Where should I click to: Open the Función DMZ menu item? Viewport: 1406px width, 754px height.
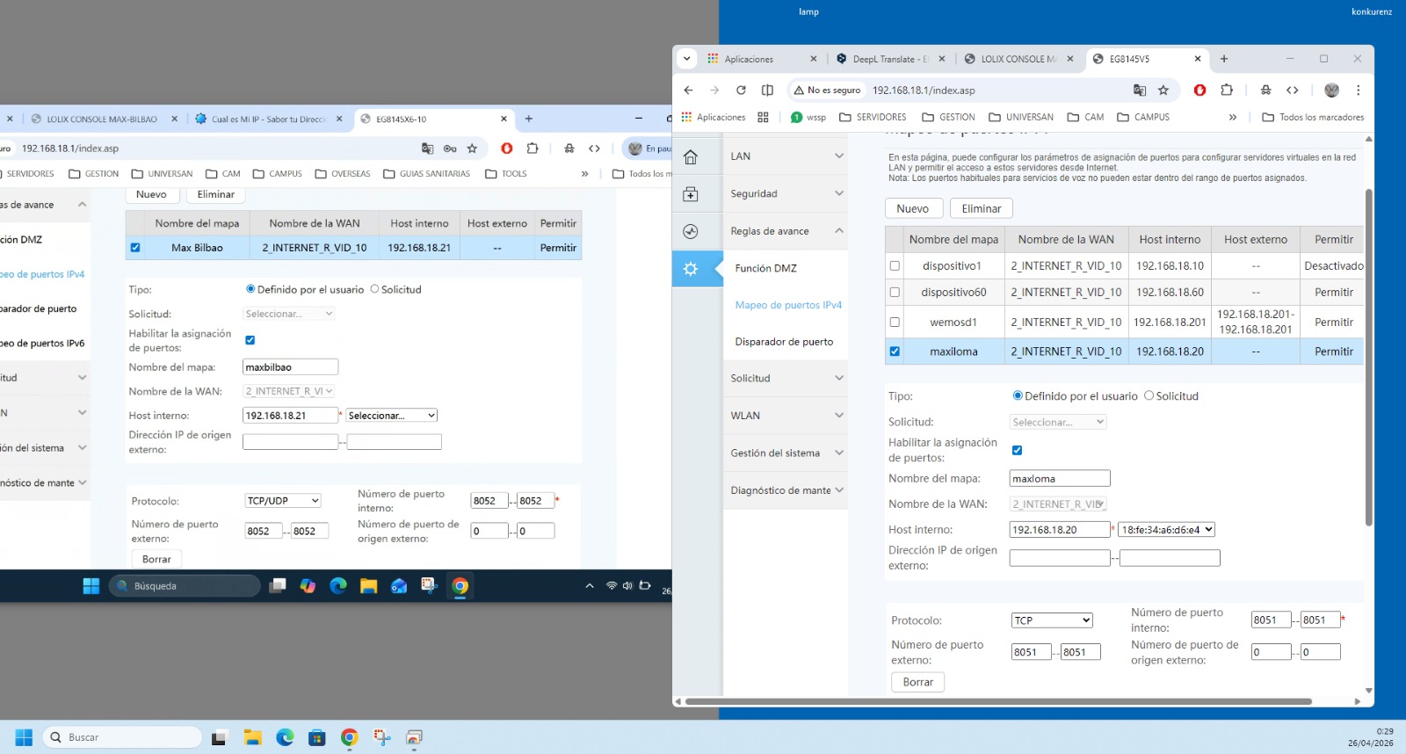click(765, 268)
